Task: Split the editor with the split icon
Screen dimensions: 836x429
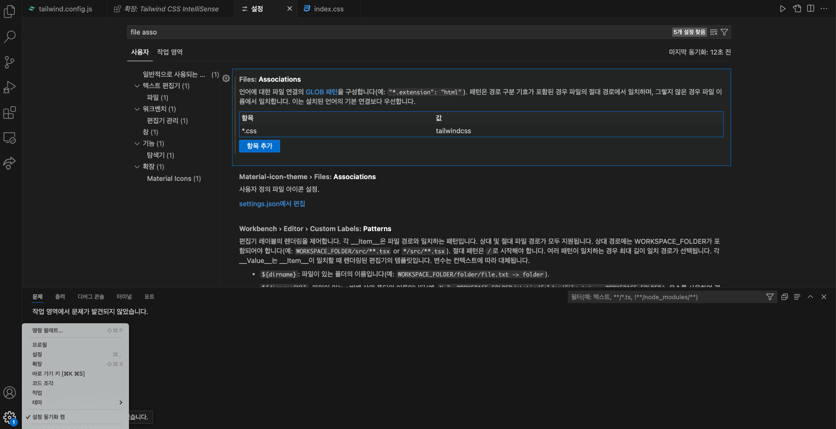Action: click(x=811, y=9)
